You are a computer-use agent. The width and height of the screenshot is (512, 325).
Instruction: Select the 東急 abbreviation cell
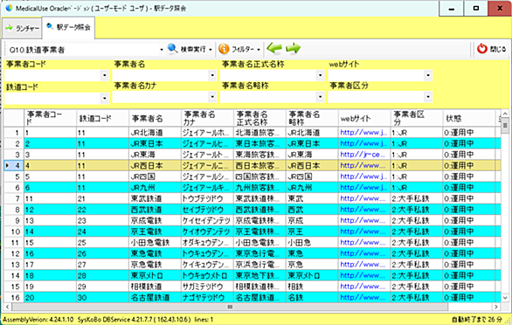point(312,253)
